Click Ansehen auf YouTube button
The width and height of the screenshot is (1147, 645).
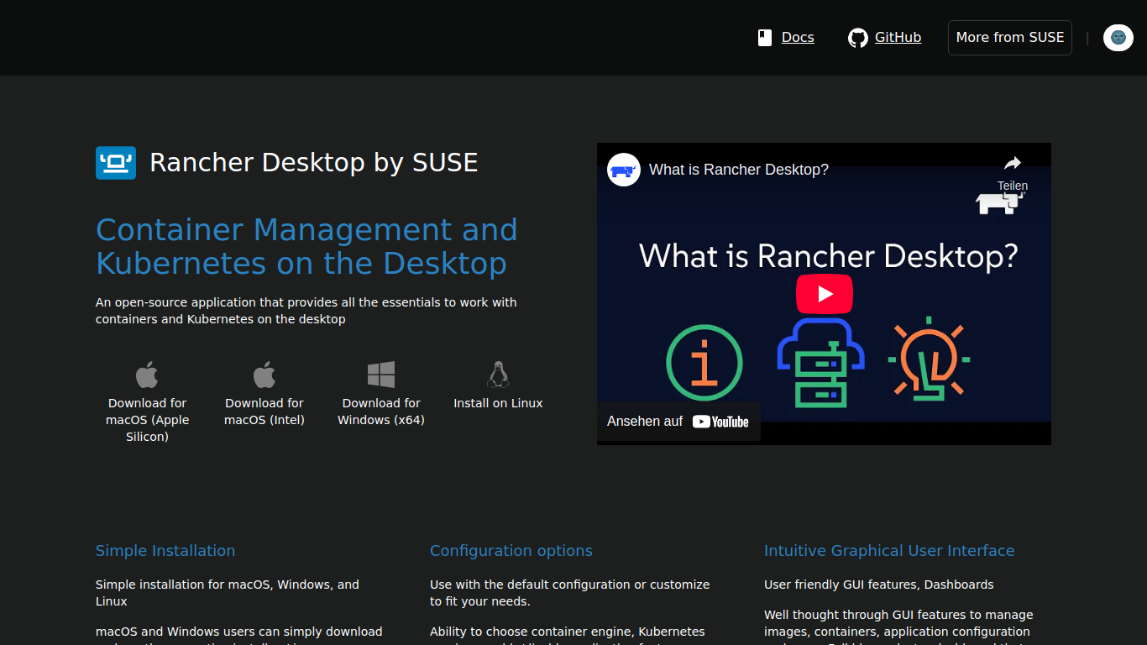678,422
